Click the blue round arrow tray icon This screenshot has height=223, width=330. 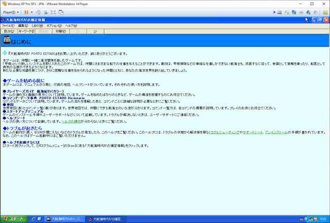pyautogui.click(x=306, y=219)
